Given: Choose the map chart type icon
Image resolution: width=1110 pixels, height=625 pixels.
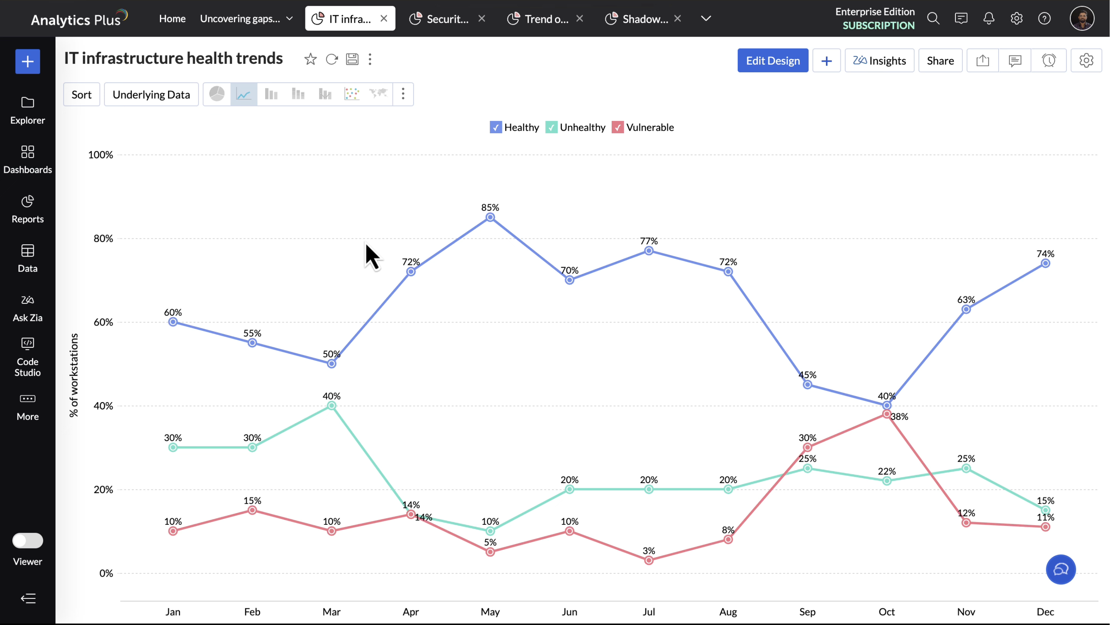Looking at the screenshot, I should point(378,94).
